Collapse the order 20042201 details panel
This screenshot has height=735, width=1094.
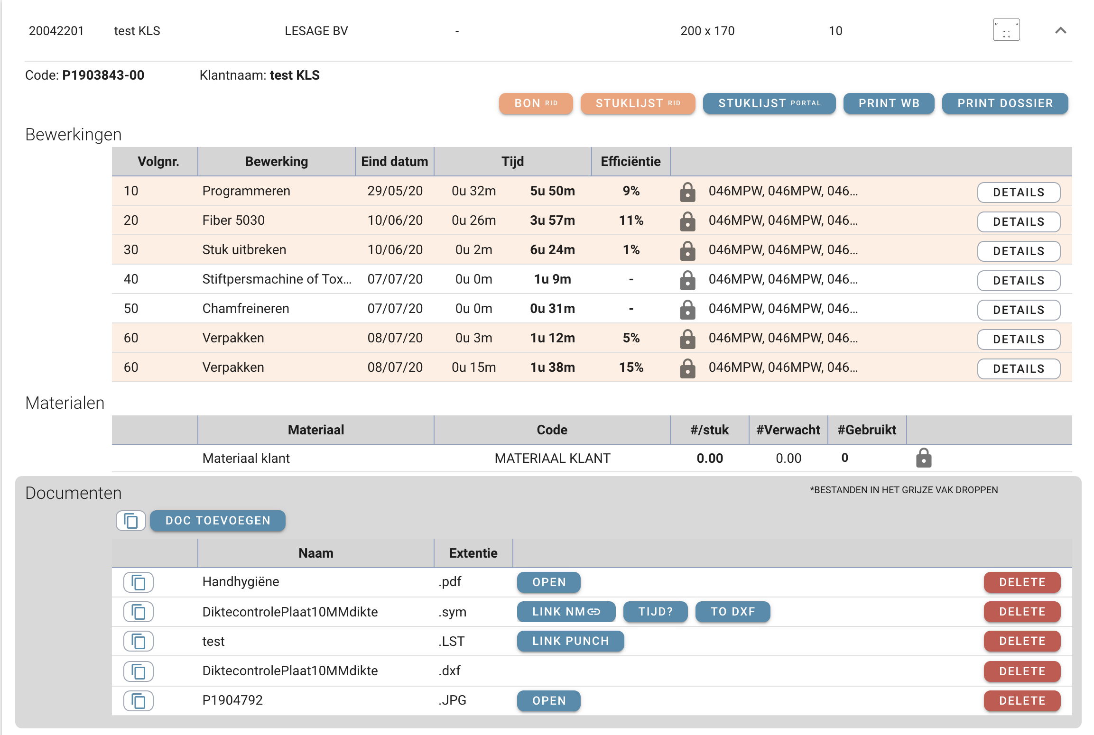(x=1061, y=30)
